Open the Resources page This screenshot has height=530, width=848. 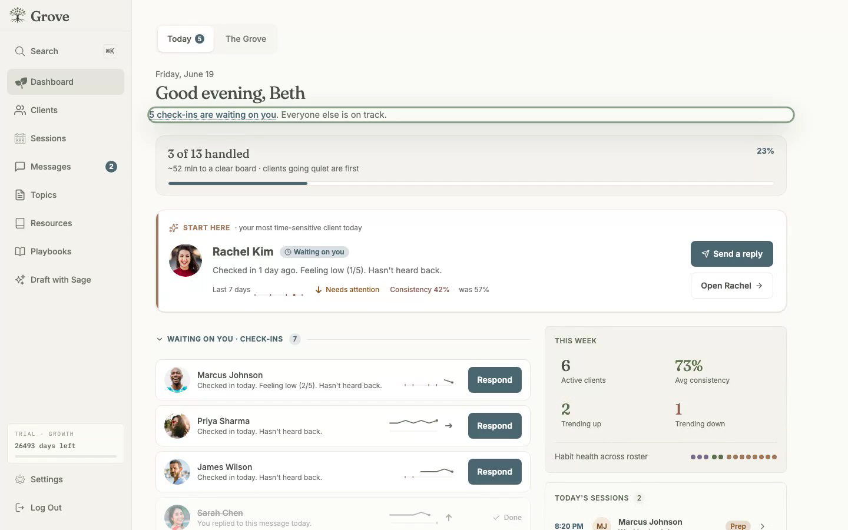pyautogui.click(x=65, y=223)
